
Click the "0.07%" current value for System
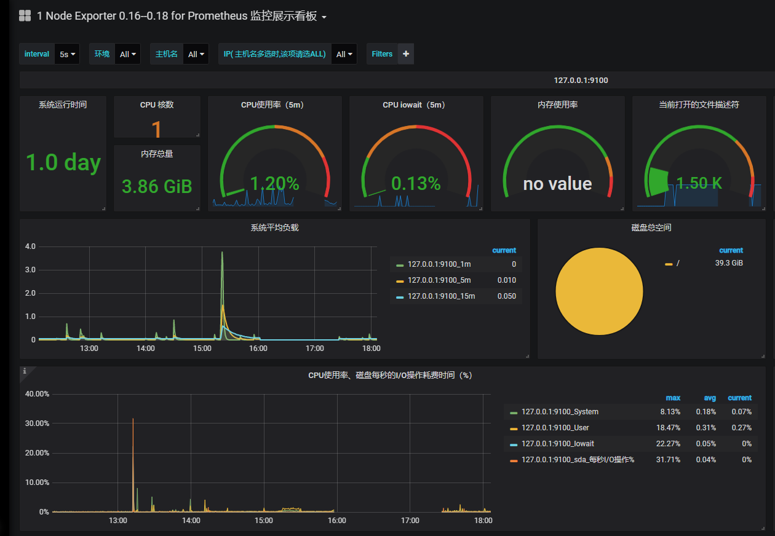(742, 412)
